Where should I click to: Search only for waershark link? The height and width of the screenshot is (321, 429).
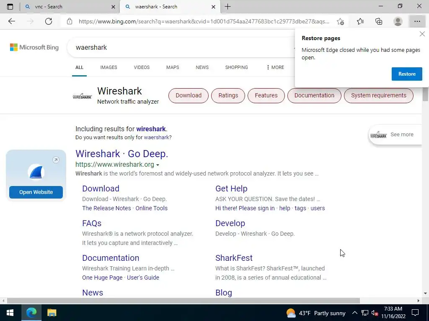coord(156,137)
